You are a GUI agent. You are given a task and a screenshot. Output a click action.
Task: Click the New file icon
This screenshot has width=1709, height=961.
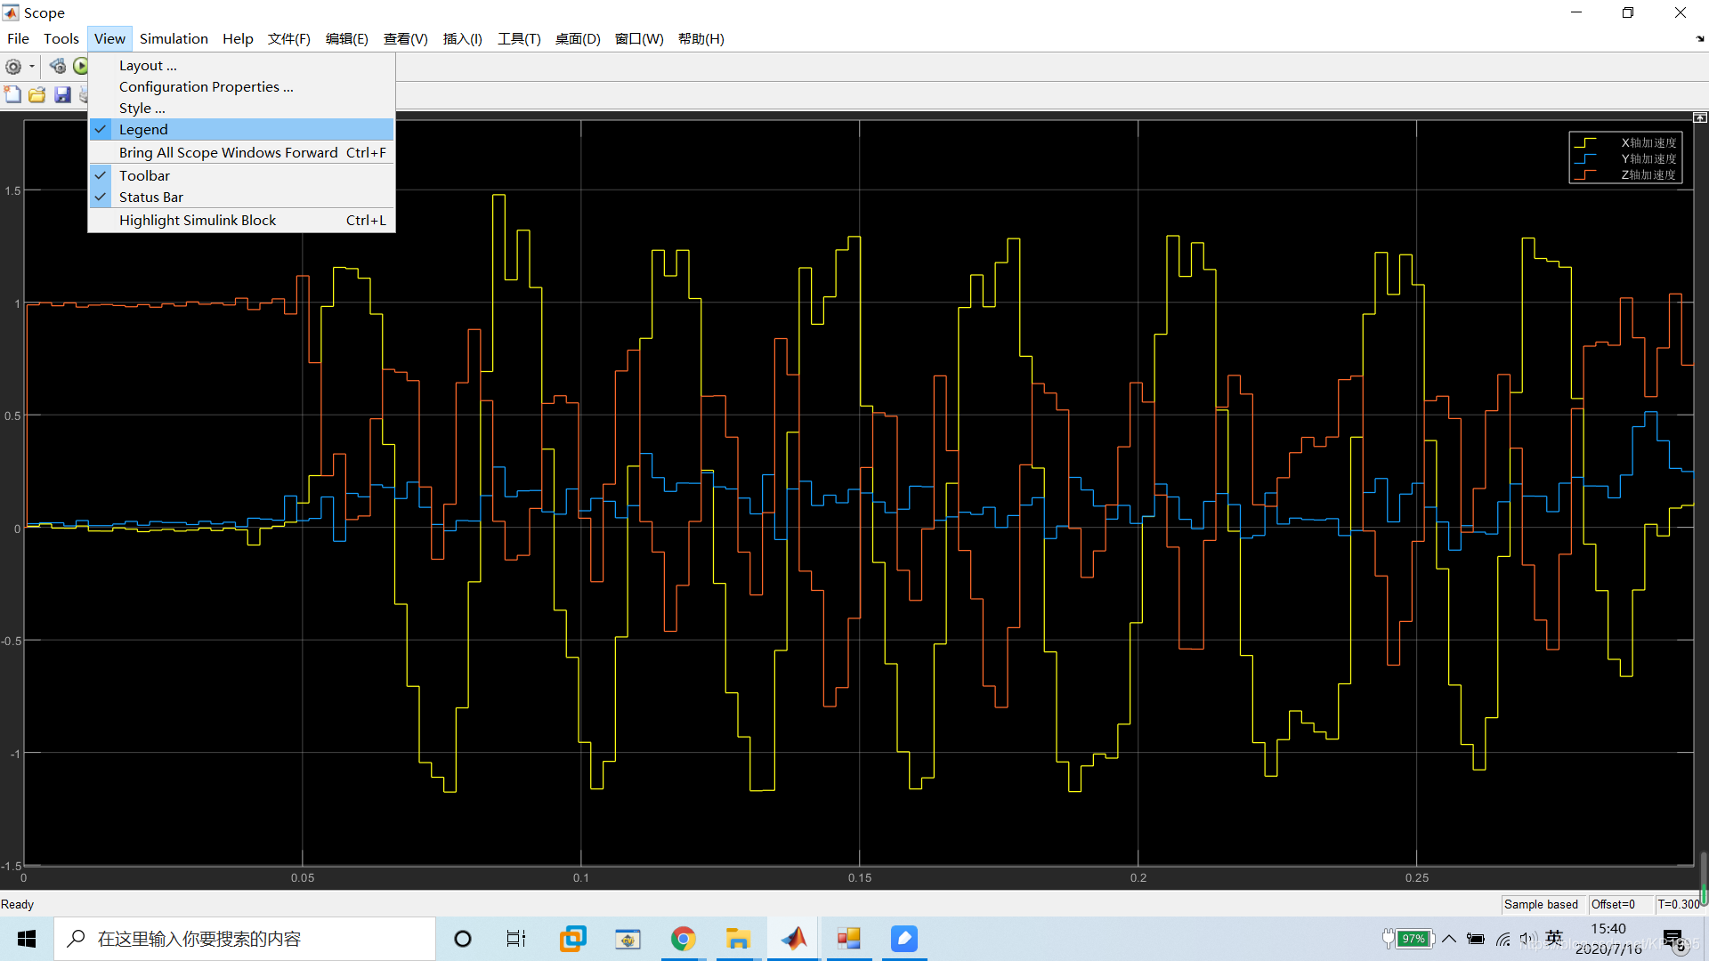(12, 94)
